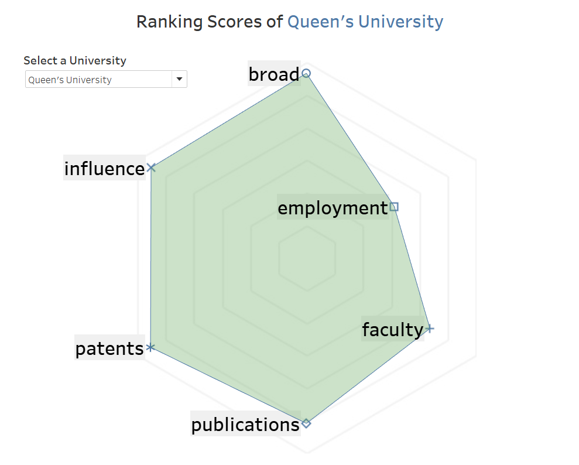Viewport: 579px width, 465px height.
Task: Click the Ranking Scores chart title
Action: (289, 22)
